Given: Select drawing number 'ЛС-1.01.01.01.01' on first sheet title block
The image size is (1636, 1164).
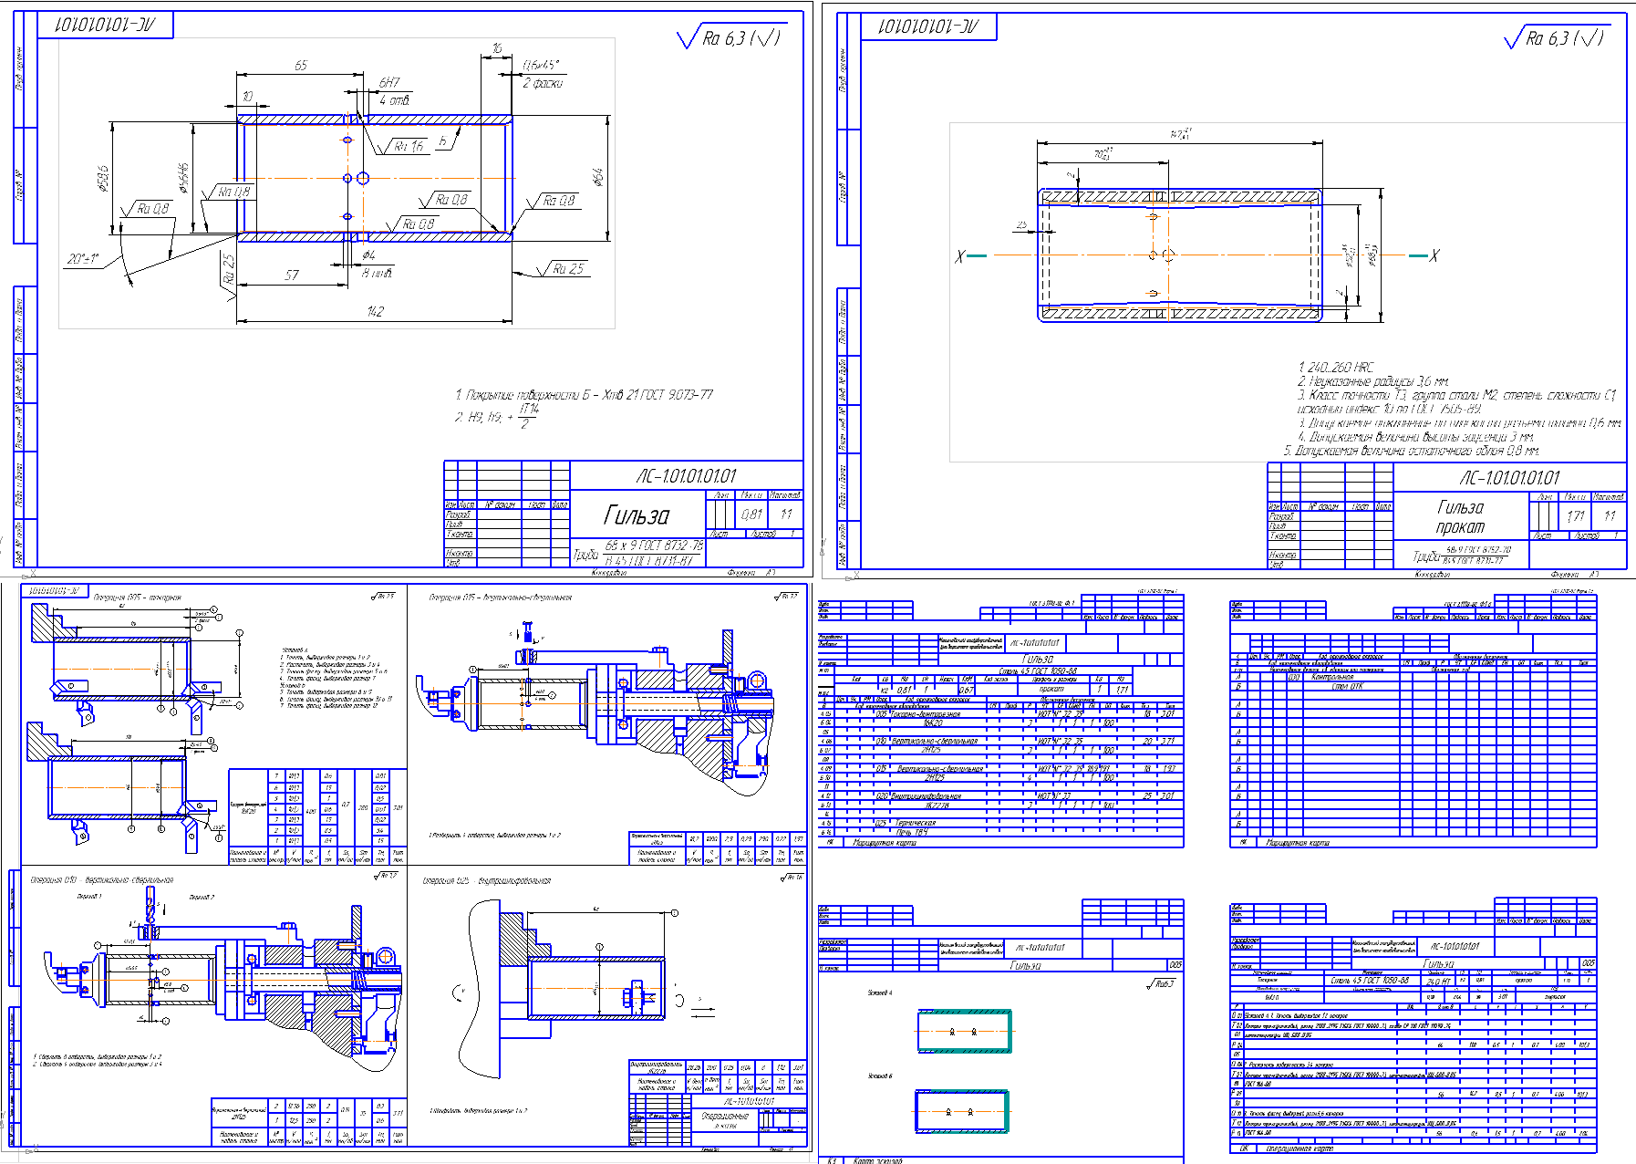Looking at the screenshot, I should [686, 476].
